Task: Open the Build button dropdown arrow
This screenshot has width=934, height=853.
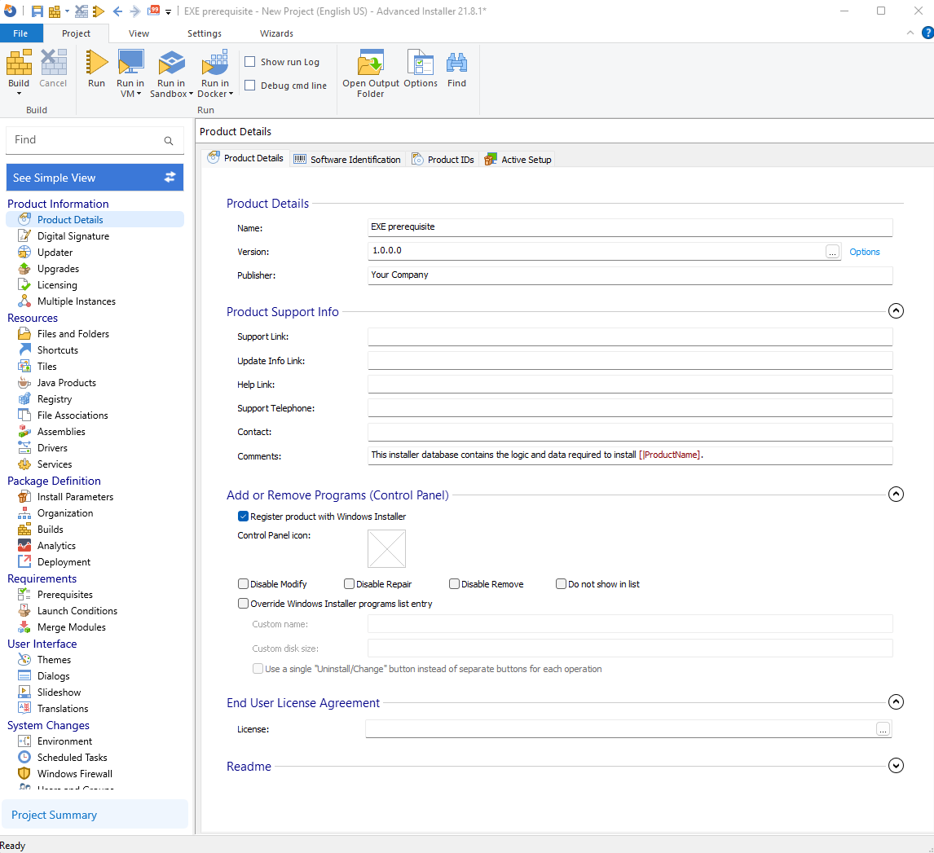Action: [x=19, y=94]
